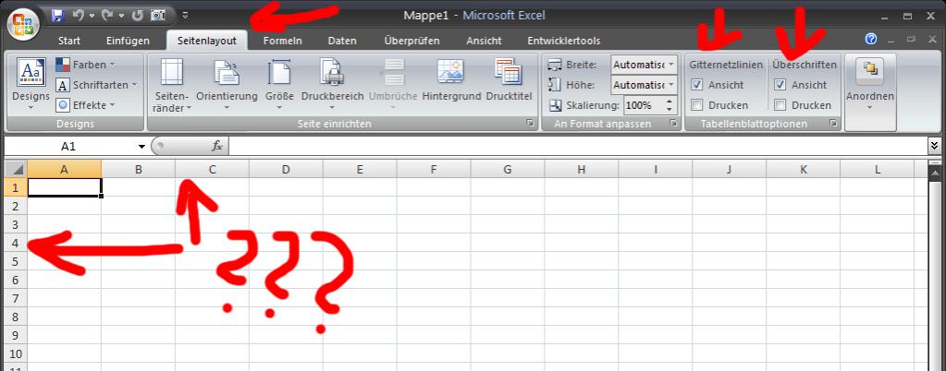Switch to the Einfügen tab
Screen dimensions: 946x371
128,41
